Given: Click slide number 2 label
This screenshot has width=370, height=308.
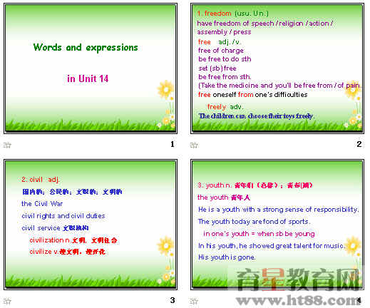Looking at the screenshot, I should tap(359, 144).
